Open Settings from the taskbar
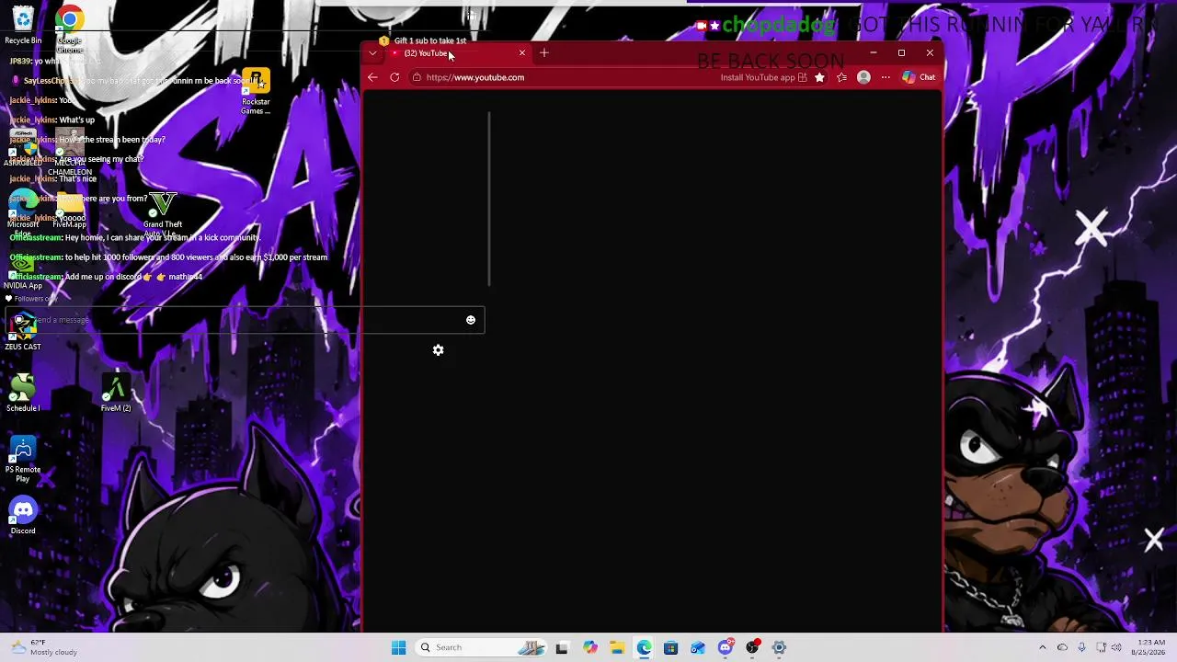The height and width of the screenshot is (662, 1177). [779, 647]
